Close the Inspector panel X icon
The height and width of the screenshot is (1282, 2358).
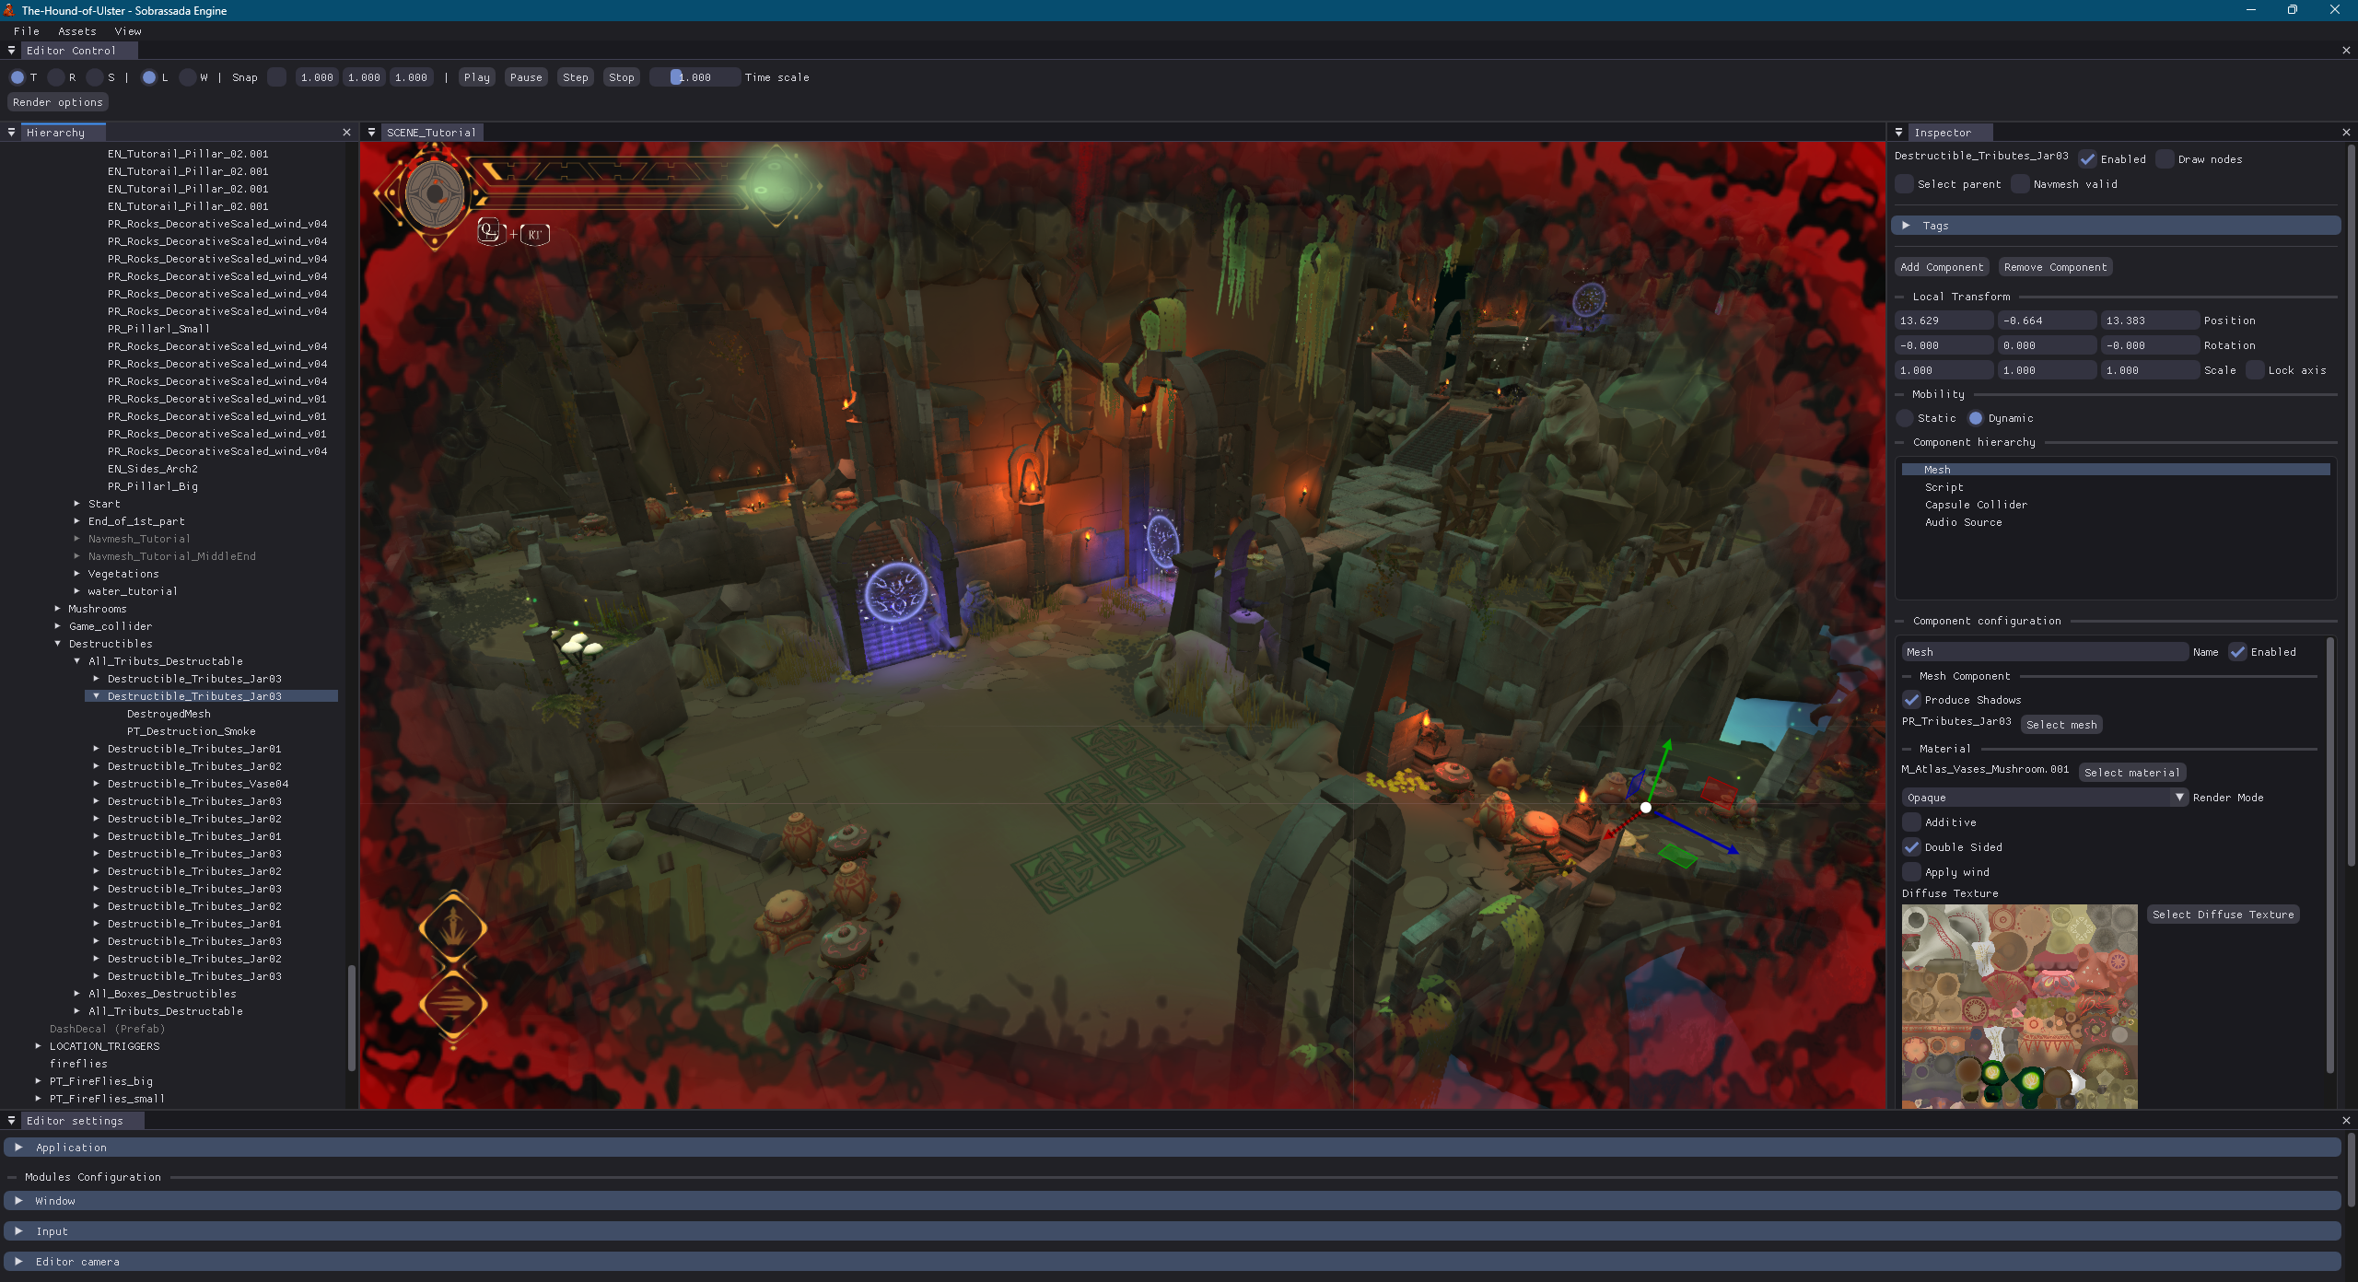[x=2346, y=133]
